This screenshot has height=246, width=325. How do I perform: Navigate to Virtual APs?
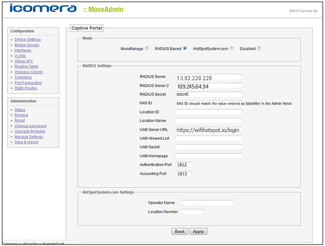(24, 61)
